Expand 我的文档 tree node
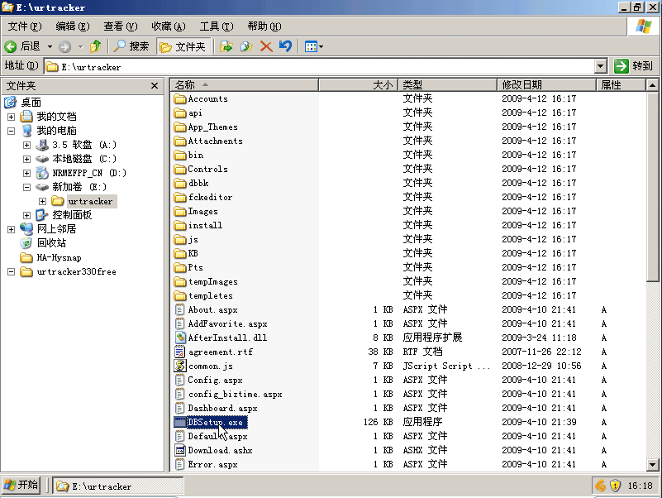Screen dimensions: 662x498 point(11,117)
